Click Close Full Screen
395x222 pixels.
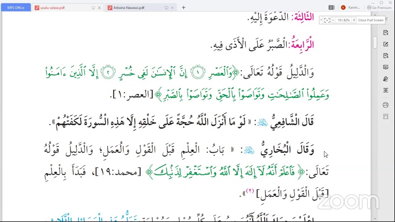pyautogui.click(x=371, y=20)
